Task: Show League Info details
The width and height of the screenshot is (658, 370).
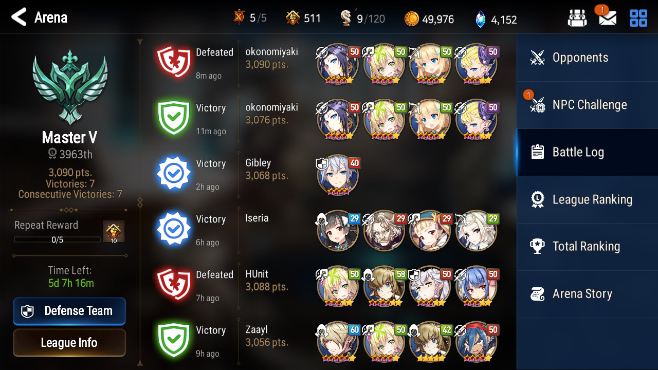Action: point(69,343)
